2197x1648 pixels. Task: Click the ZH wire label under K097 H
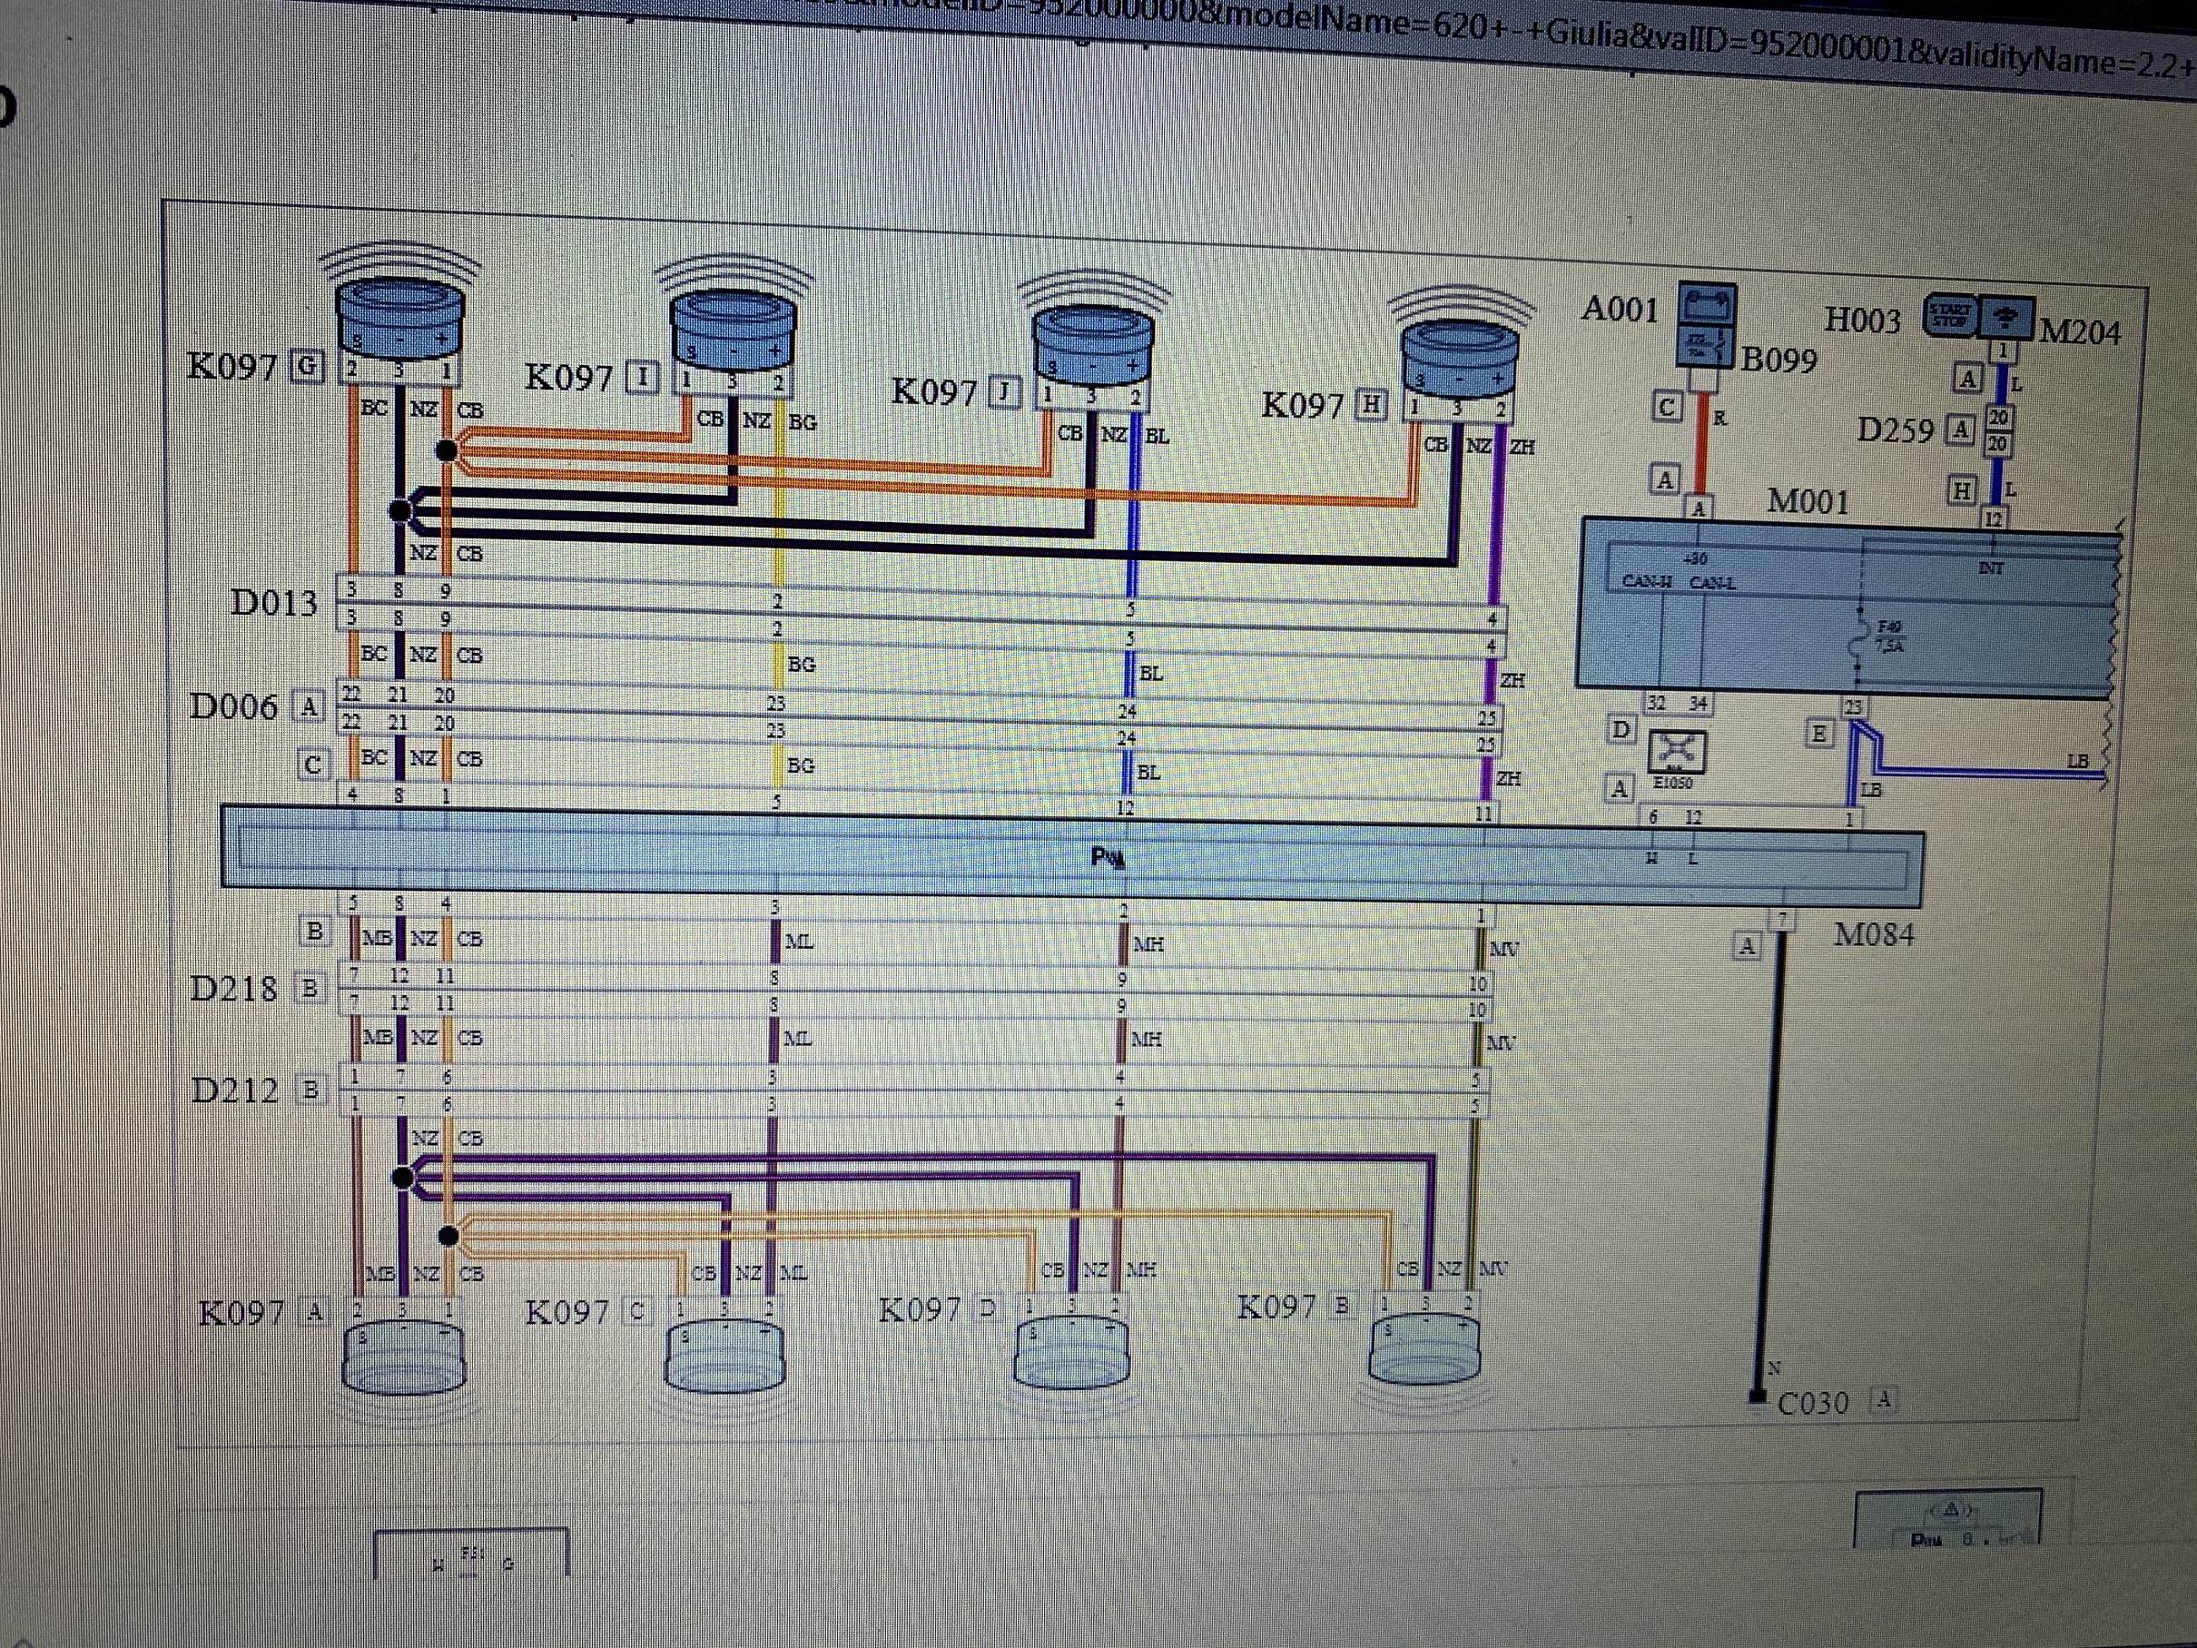pos(1522,447)
